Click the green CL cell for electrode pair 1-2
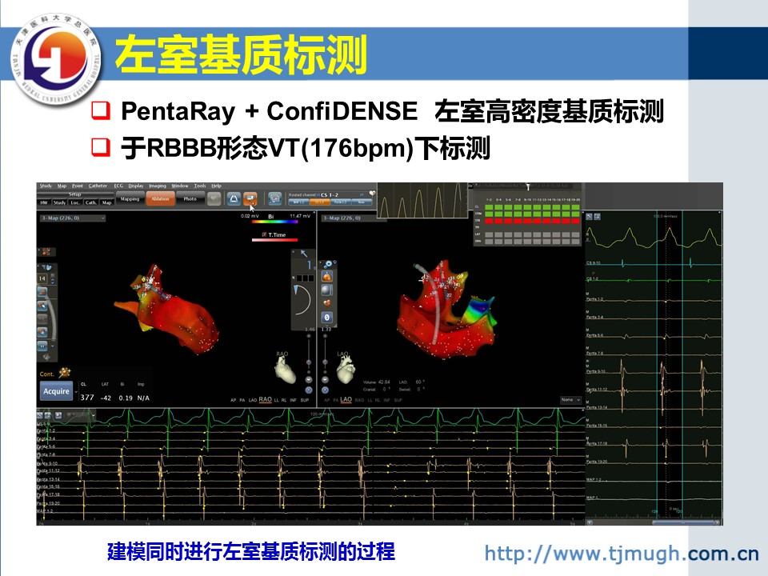This screenshot has width=768, height=576. click(489, 207)
